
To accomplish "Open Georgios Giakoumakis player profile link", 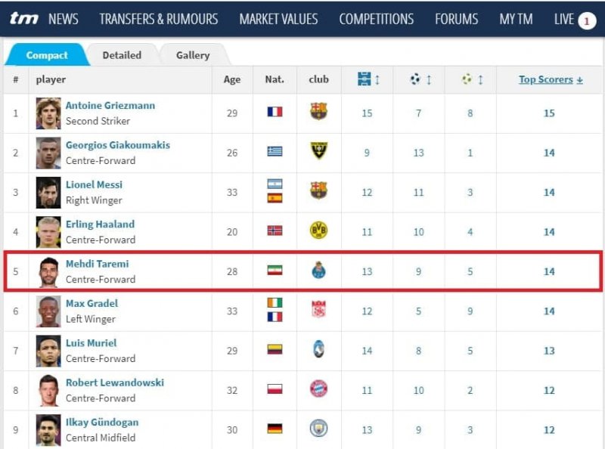I will coord(117,145).
